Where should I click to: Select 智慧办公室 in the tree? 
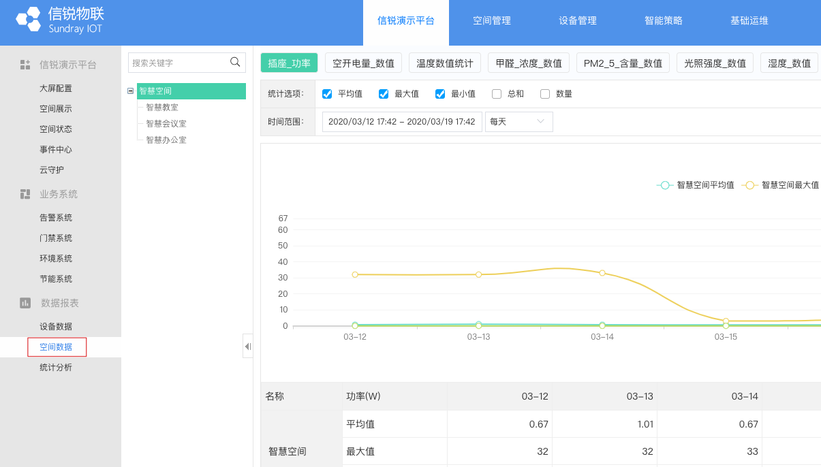[x=166, y=140]
